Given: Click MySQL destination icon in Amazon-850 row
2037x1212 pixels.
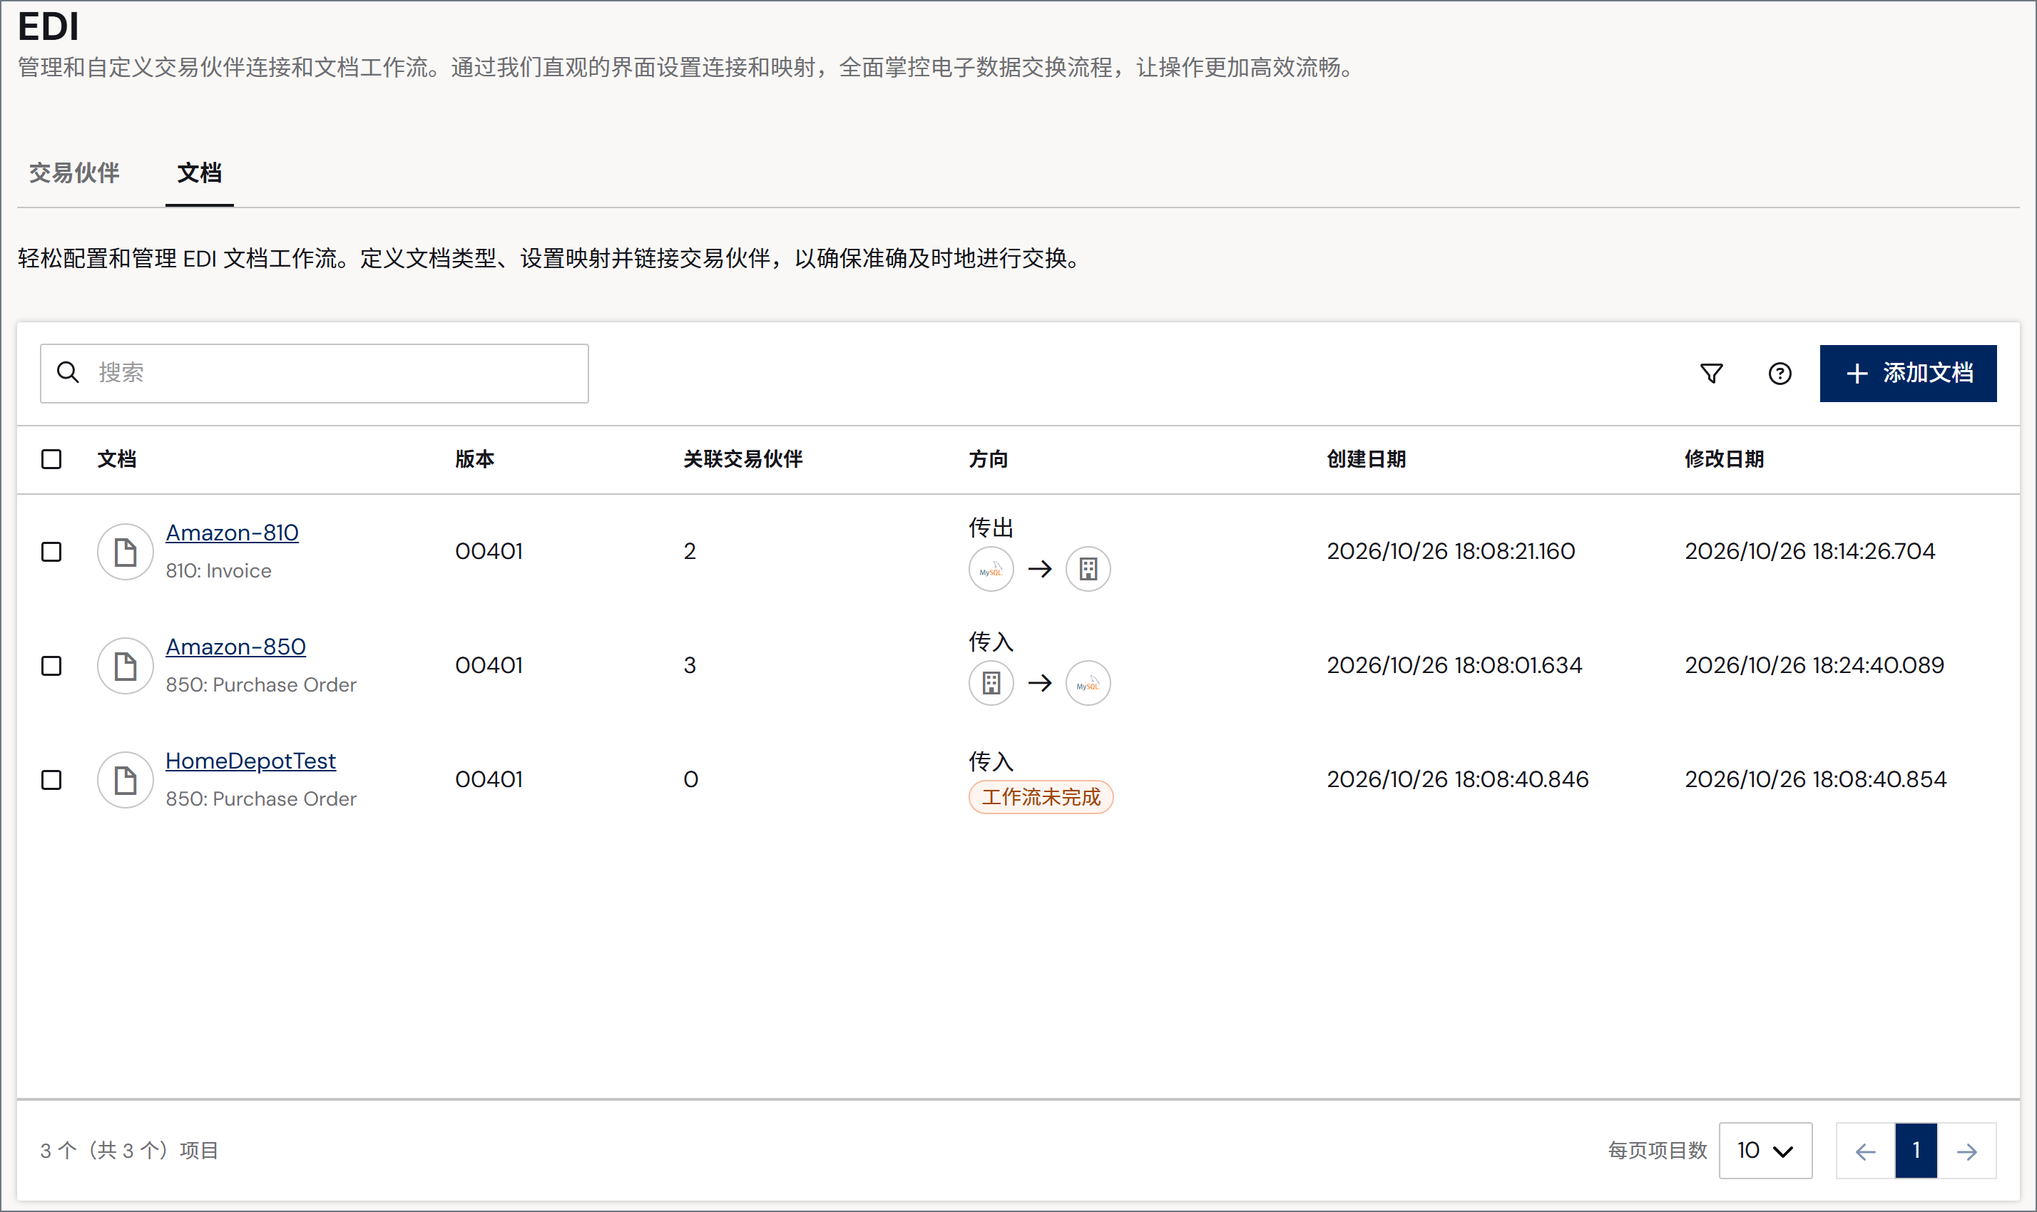Looking at the screenshot, I should pos(1088,683).
